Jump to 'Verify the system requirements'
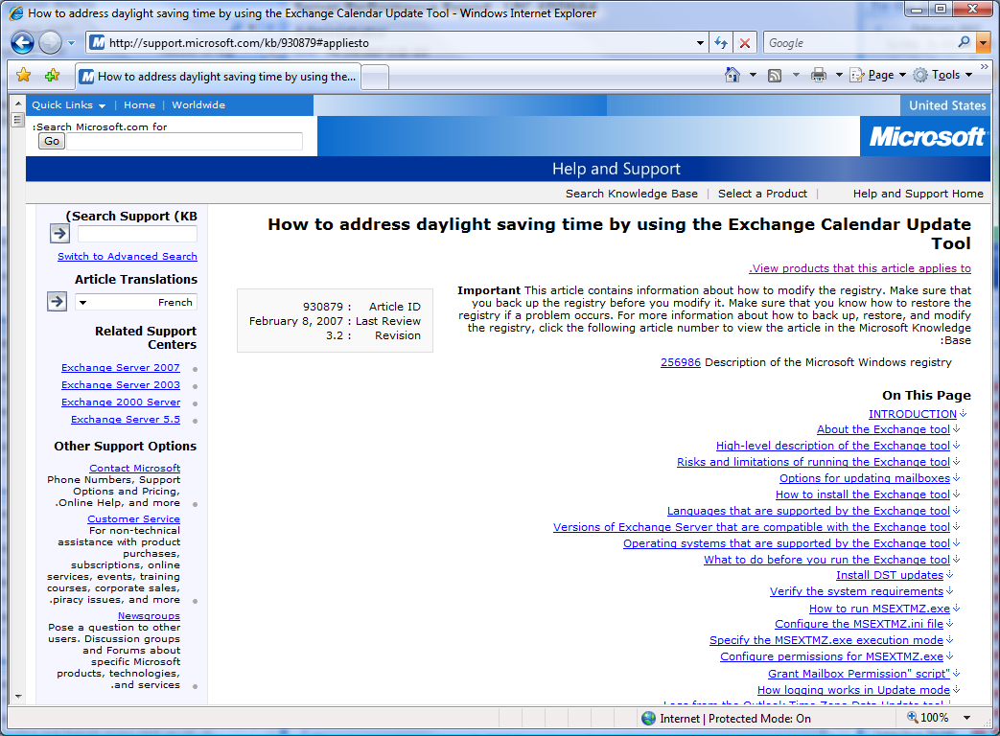 click(x=856, y=591)
